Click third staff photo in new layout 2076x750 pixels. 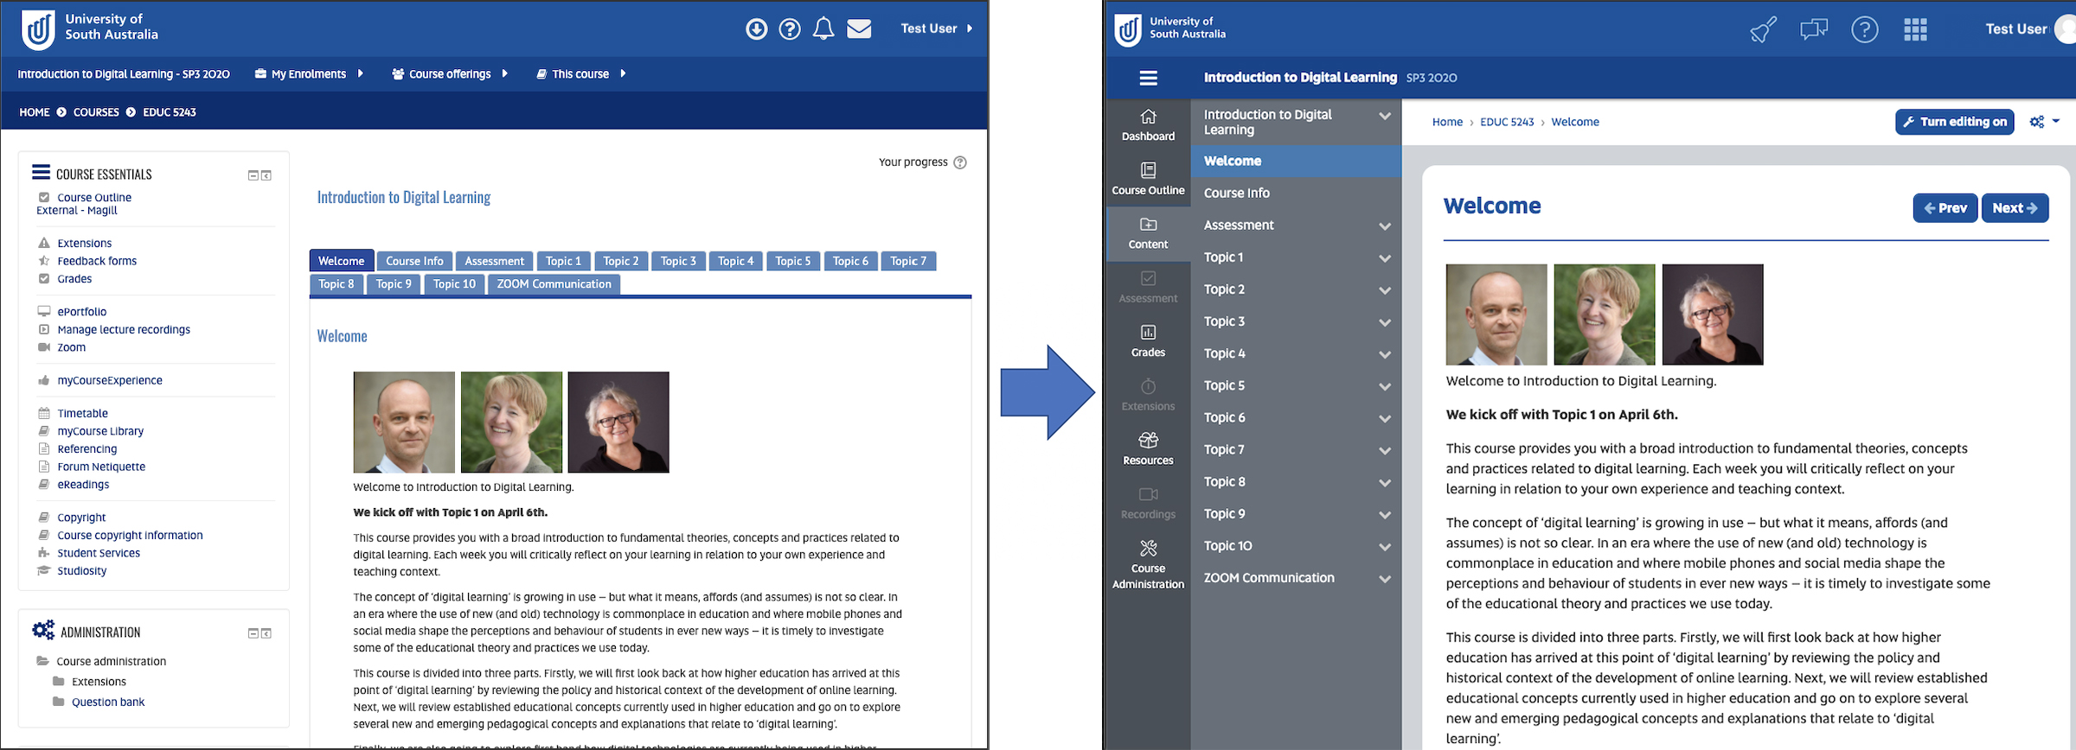tap(1713, 315)
